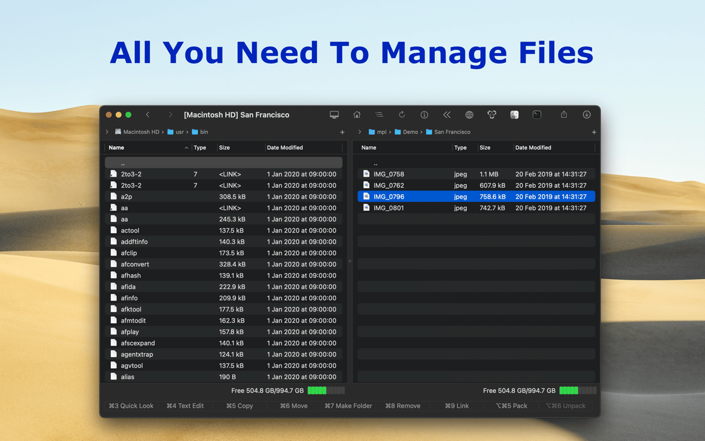This screenshot has width=705, height=441.
Task: Open a Terminal from the toolbar icon
Action: (537, 115)
